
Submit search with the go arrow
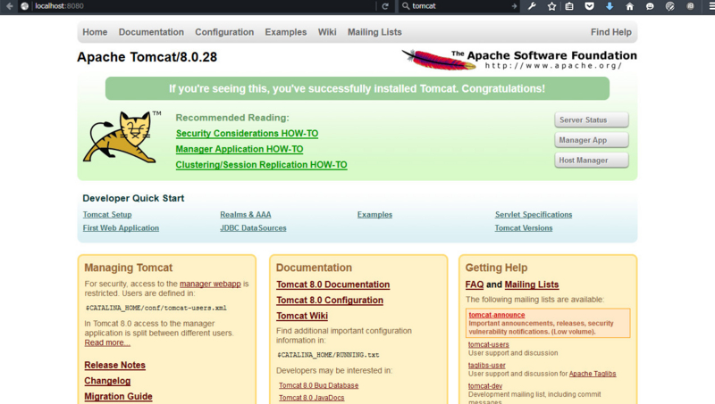tap(515, 6)
